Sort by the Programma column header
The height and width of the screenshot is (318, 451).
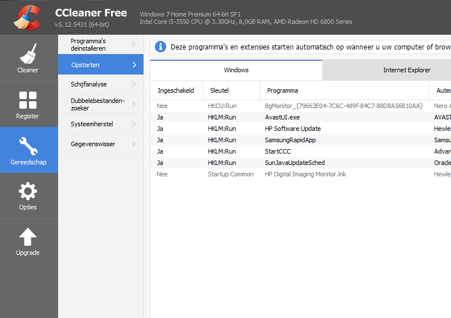coord(282,90)
